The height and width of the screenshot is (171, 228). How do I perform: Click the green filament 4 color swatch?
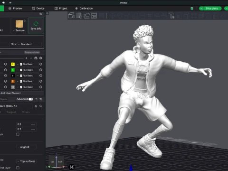coord(13,70)
